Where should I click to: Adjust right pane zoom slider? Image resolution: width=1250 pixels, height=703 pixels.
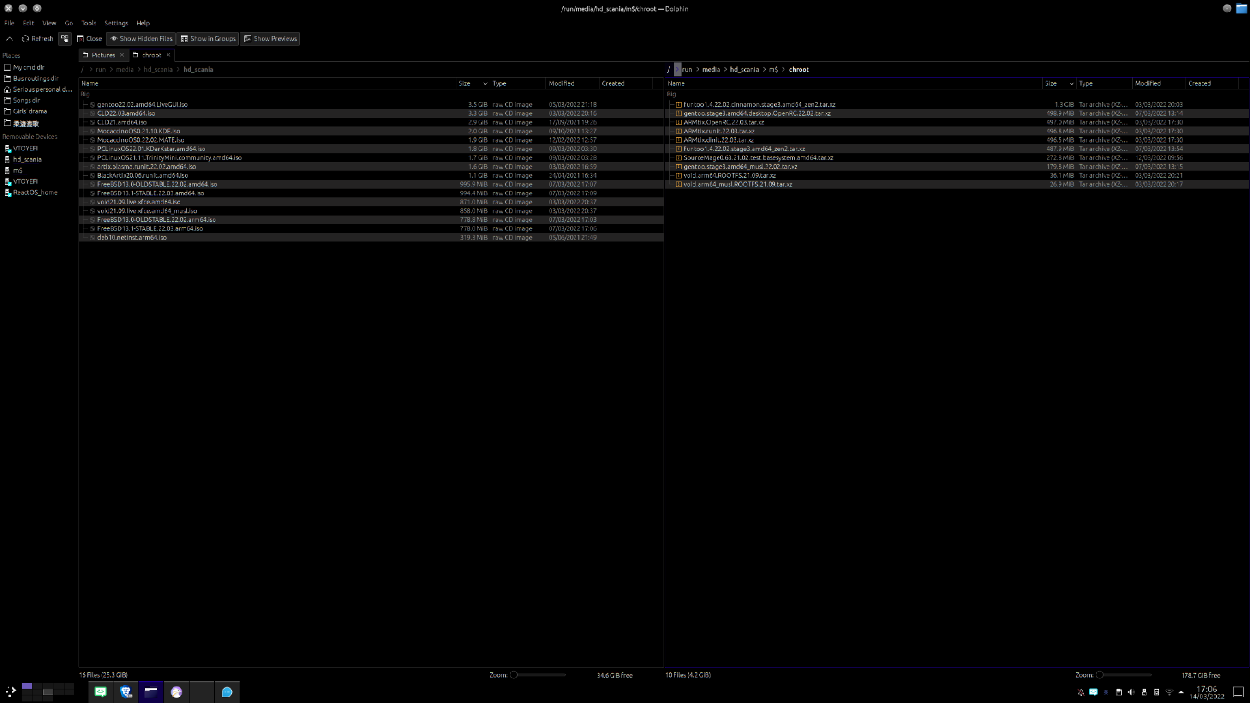click(1124, 675)
